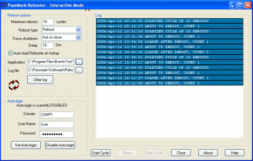The image size is (253, 161).
Task: Select log entry 13:51:19 STARTING CYCLE
Action: [x=170, y=32]
